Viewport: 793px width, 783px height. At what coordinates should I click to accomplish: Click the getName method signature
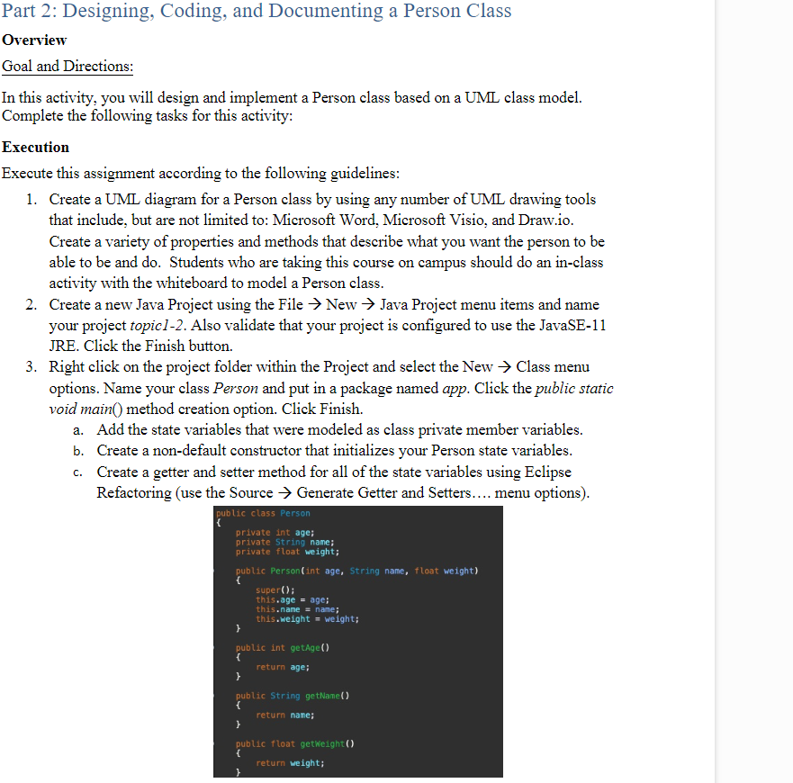click(x=293, y=696)
